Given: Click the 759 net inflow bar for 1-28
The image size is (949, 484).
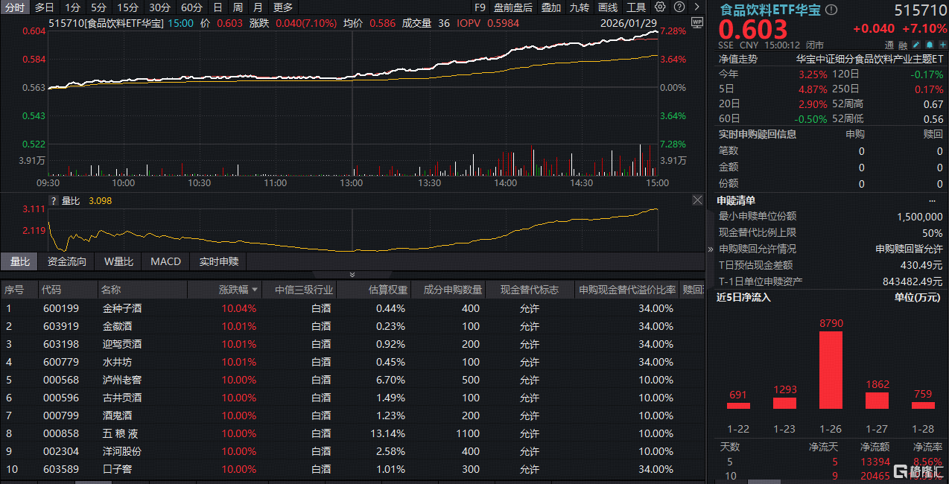Looking at the screenshot, I should pyautogui.click(x=923, y=406).
